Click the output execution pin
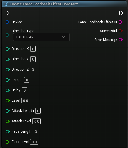 (x=121, y=13)
